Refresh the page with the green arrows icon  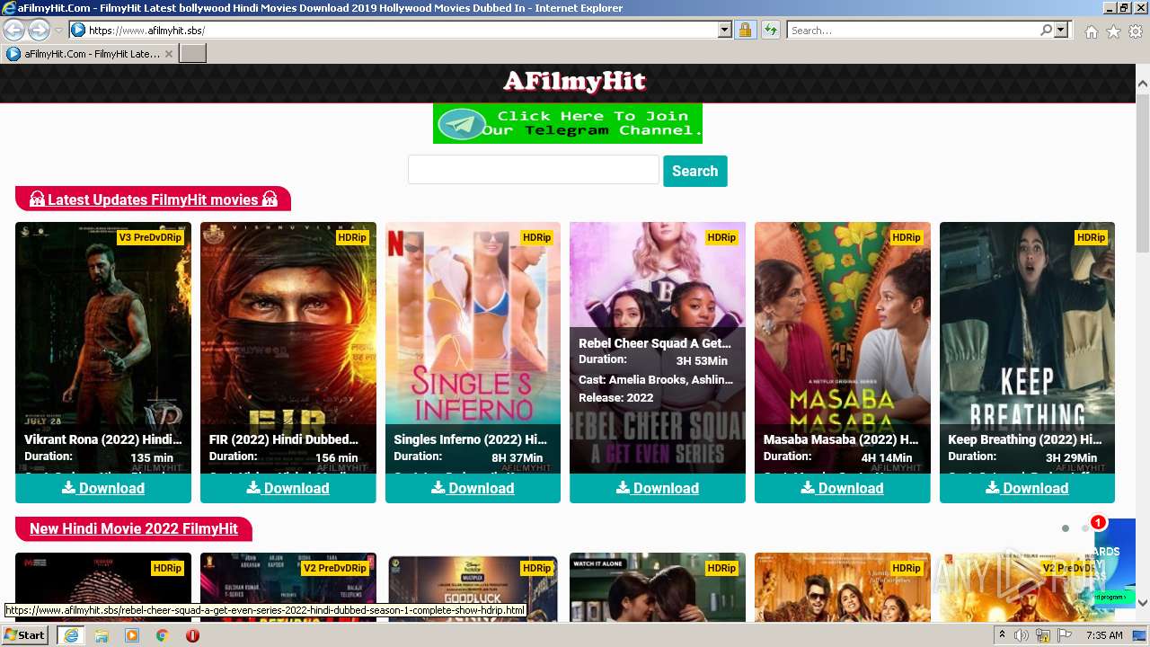(x=770, y=30)
